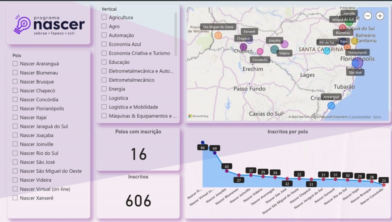
Task: Select the Araranguá bubble on the map
Action: tap(331, 105)
